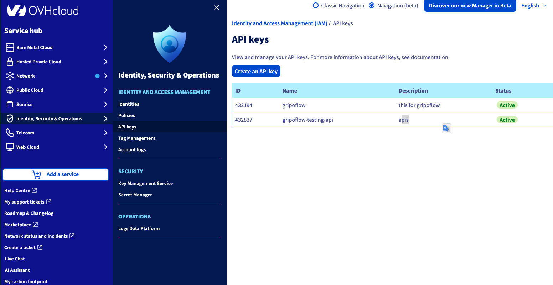This screenshot has height=285, width=553.
Task: Close the Identity, Security & Operations panel
Action: (x=217, y=7)
